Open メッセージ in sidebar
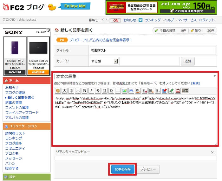Image resolution: width=222 pixels, height=181 pixels. click(14, 158)
